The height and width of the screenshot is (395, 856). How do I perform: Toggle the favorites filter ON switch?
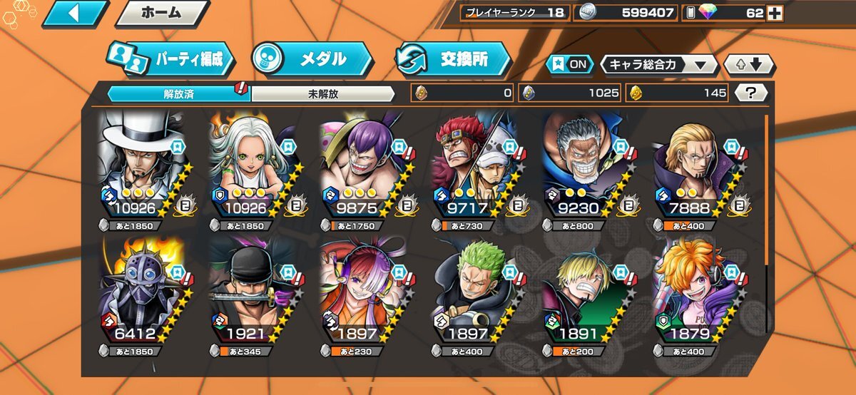(x=569, y=64)
